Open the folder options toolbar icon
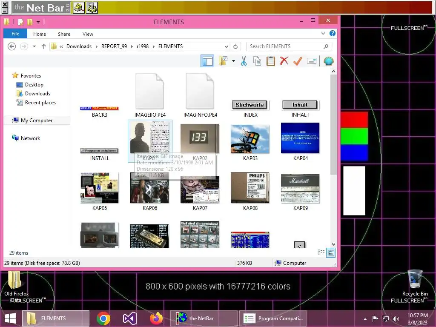This screenshot has width=436, height=327. (x=223, y=61)
